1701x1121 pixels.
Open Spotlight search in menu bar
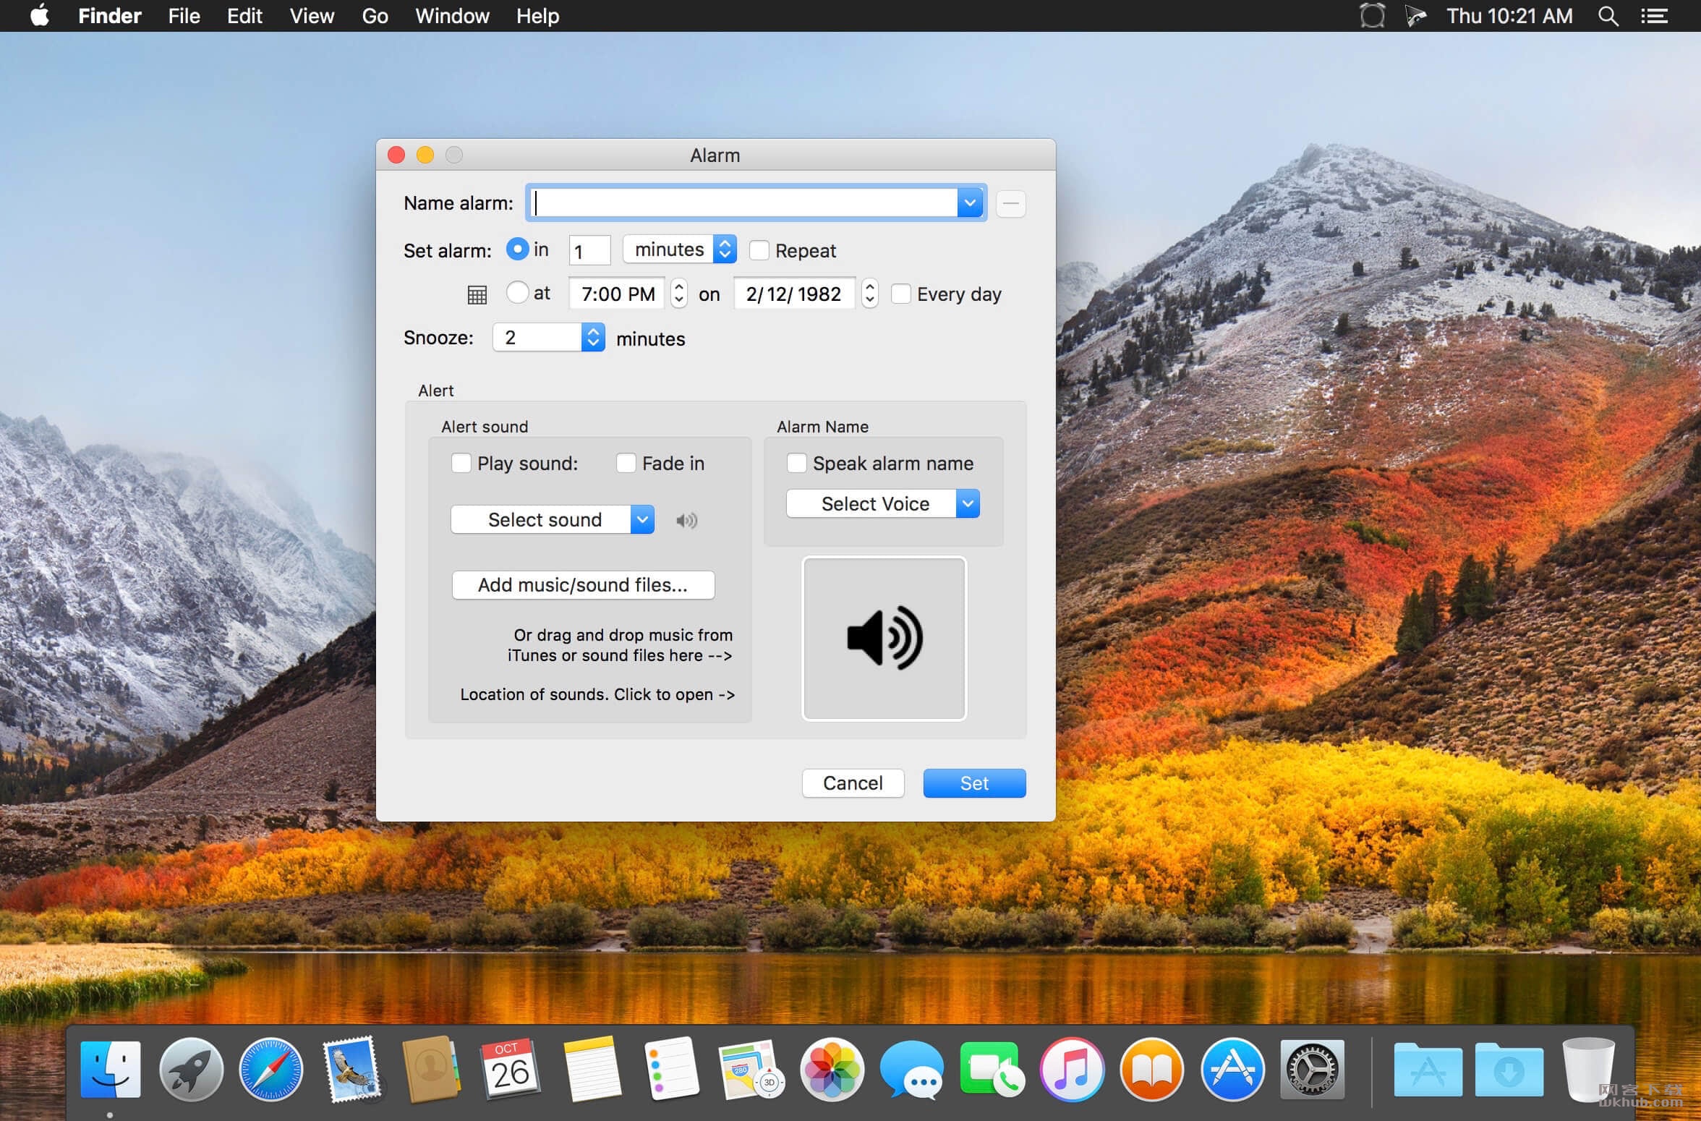1608,16
